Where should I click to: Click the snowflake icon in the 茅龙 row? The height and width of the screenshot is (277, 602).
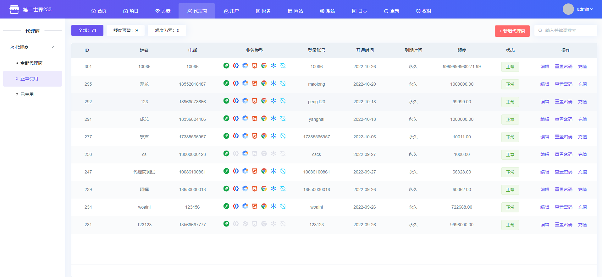[273, 83]
